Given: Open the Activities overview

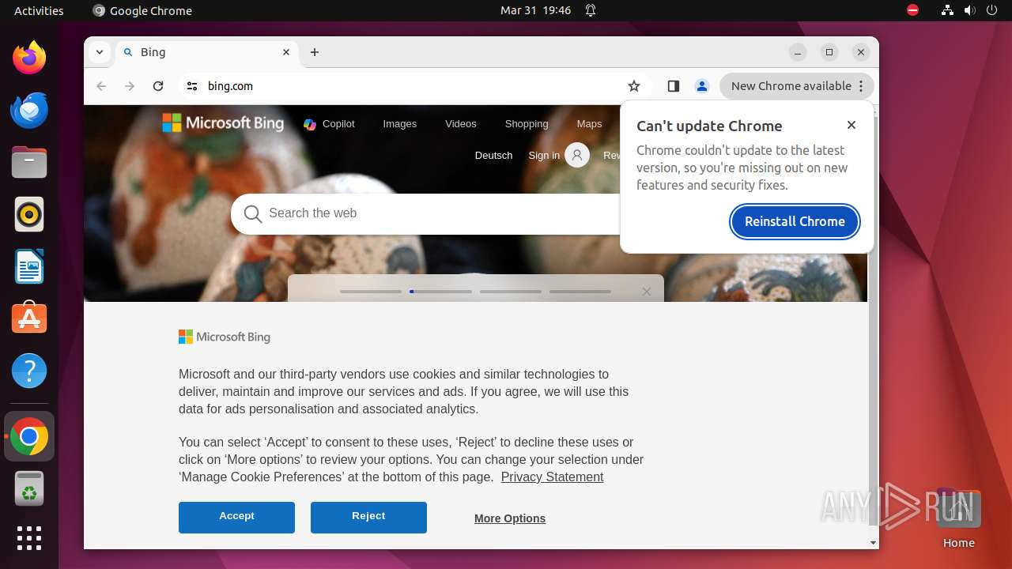Looking at the screenshot, I should point(39,10).
